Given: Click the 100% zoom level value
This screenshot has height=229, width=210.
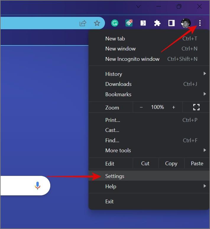Looking at the screenshot, I should click(157, 107).
